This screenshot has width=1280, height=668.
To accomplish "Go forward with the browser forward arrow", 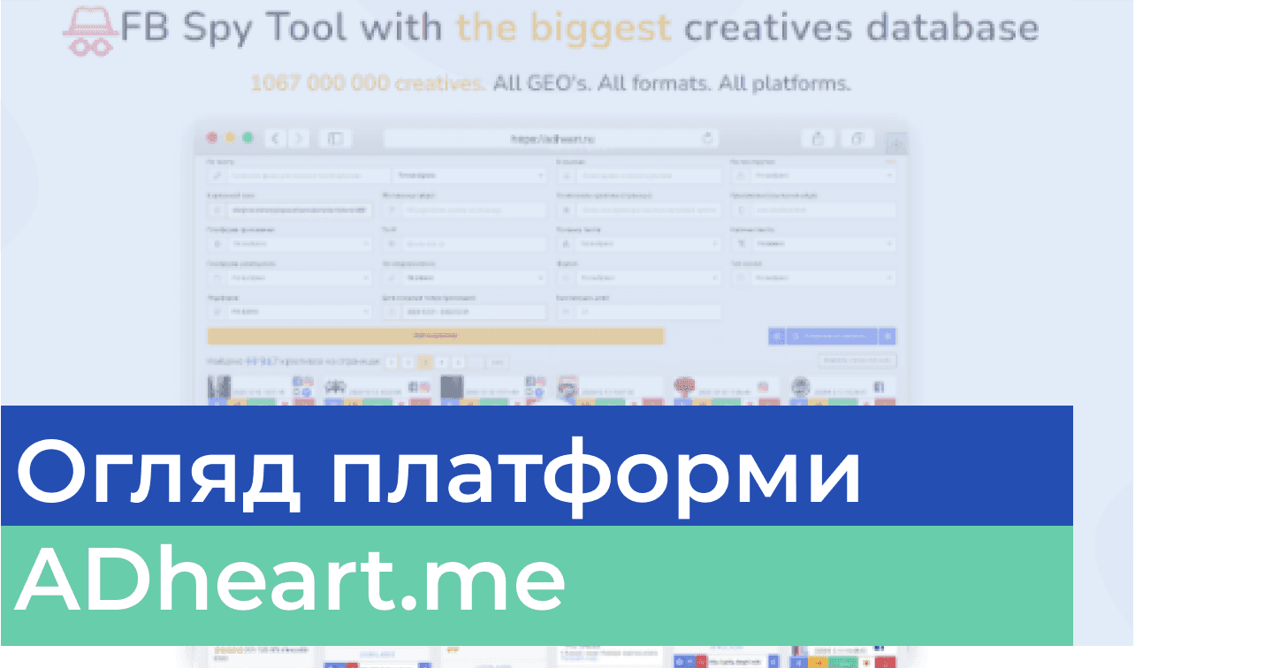I will pos(298,138).
